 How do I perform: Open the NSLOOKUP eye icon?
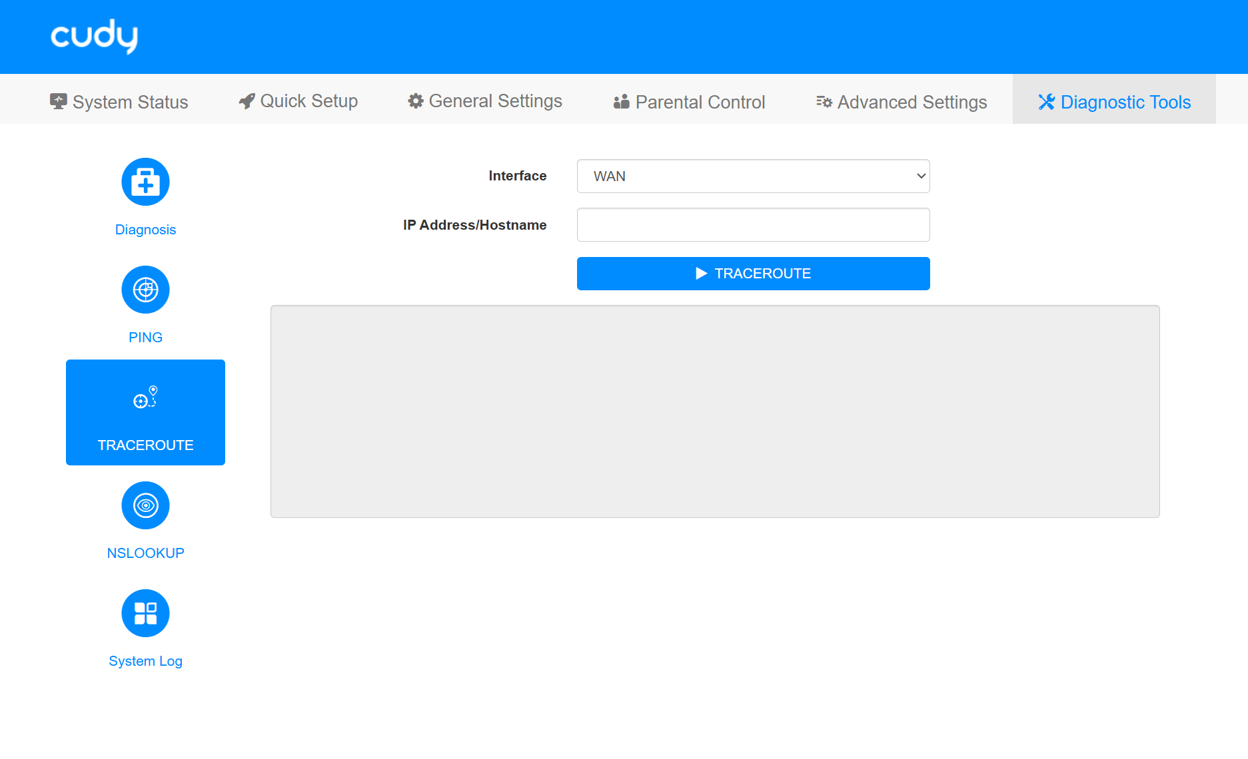click(x=145, y=505)
